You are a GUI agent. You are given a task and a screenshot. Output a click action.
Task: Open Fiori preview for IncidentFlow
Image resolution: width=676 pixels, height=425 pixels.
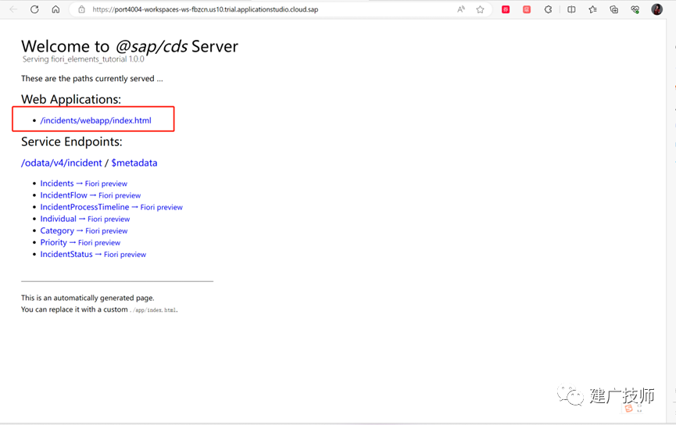coord(120,195)
